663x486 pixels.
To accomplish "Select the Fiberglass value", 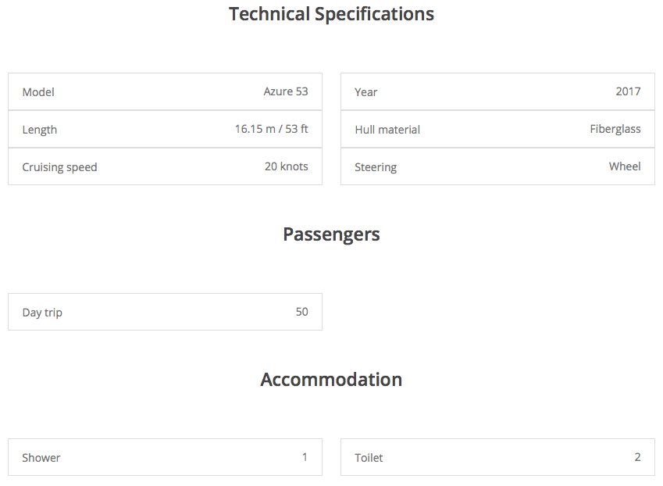I will click(615, 129).
